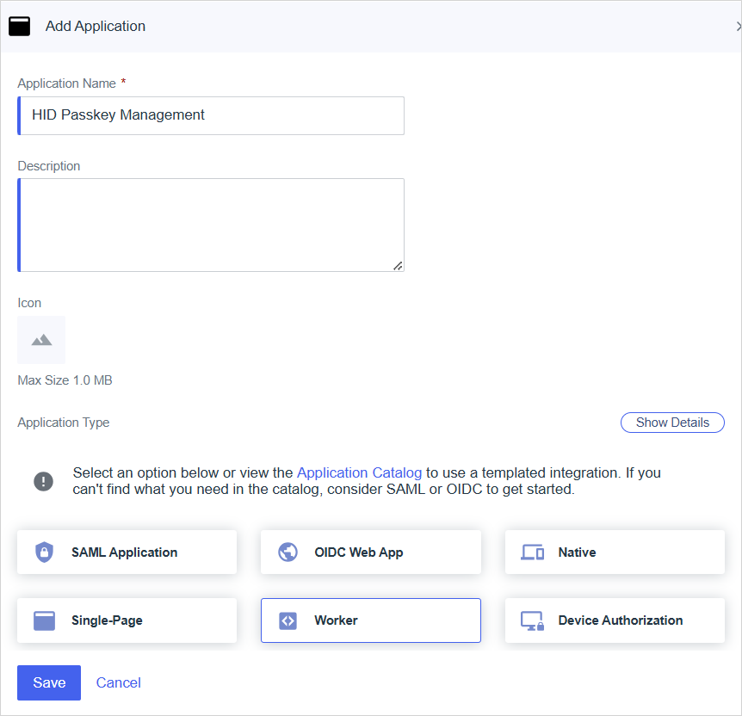
Task: Upload an image via the icon placeholder
Action: pyautogui.click(x=41, y=340)
